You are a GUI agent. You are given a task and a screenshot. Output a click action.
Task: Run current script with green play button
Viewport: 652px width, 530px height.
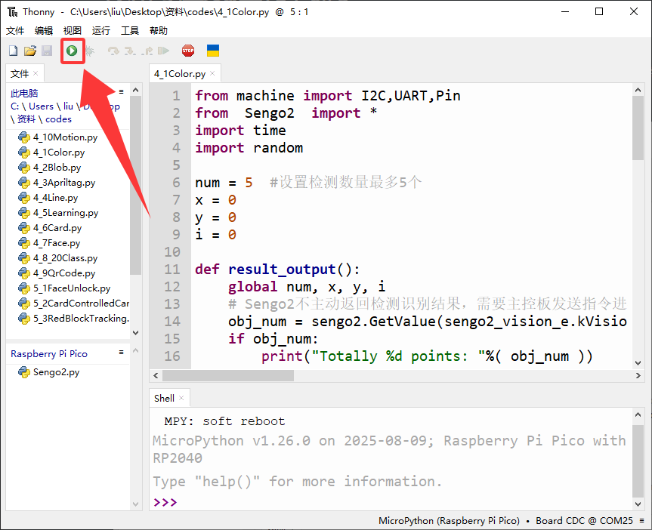coord(72,51)
